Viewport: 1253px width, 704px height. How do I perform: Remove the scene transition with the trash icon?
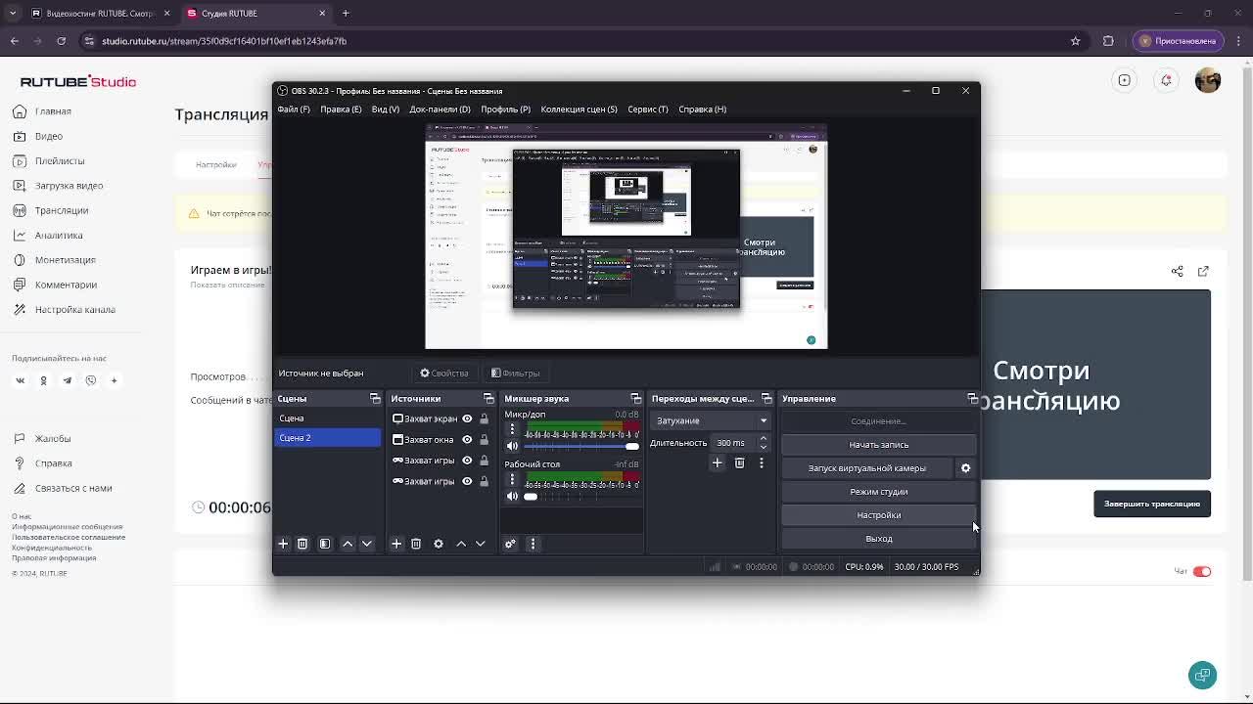point(739,462)
